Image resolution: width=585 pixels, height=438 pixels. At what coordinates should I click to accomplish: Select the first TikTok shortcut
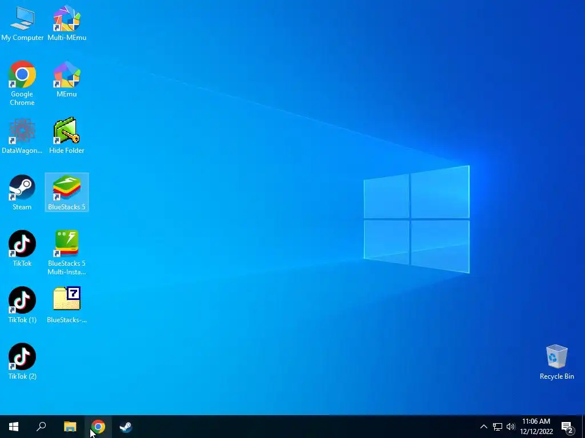(x=22, y=249)
